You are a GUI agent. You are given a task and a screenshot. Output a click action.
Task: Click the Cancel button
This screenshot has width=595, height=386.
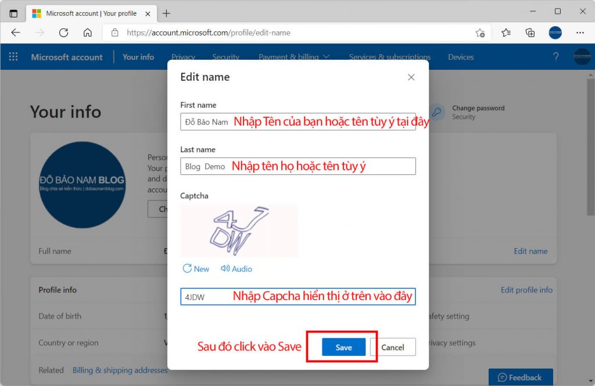tap(393, 347)
